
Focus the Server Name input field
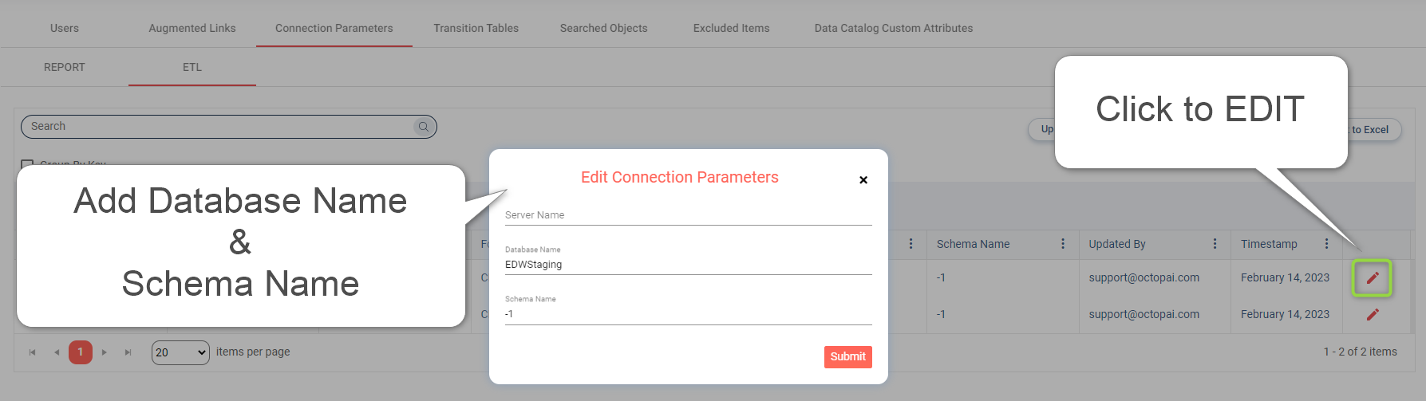[688, 215]
